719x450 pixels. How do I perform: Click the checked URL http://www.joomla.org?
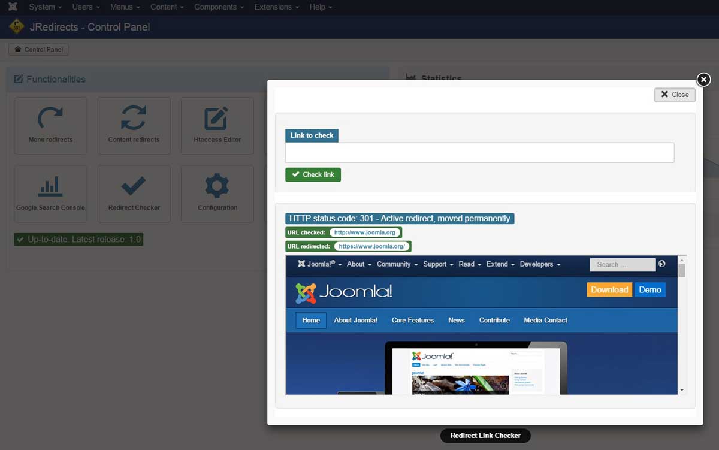(x=365, y=232)
